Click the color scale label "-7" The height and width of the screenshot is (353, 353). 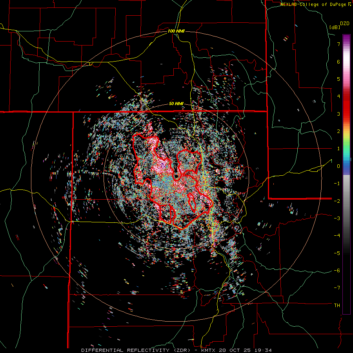pyautogui.click(x=337, y=288)
